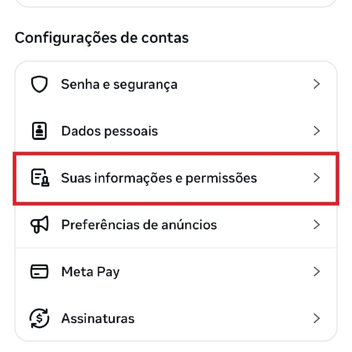The image size is (352, 352).
Task: Open the Assinaturas settings entry
Action: [x=98, y=318]
